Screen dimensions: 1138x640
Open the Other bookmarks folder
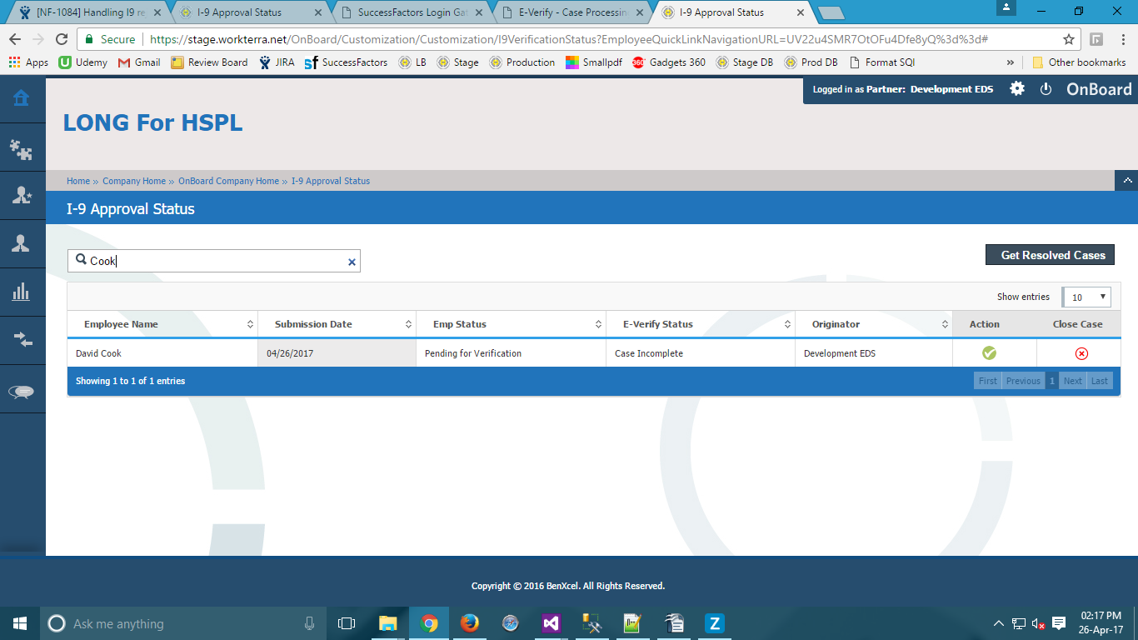click(1079, 62)
